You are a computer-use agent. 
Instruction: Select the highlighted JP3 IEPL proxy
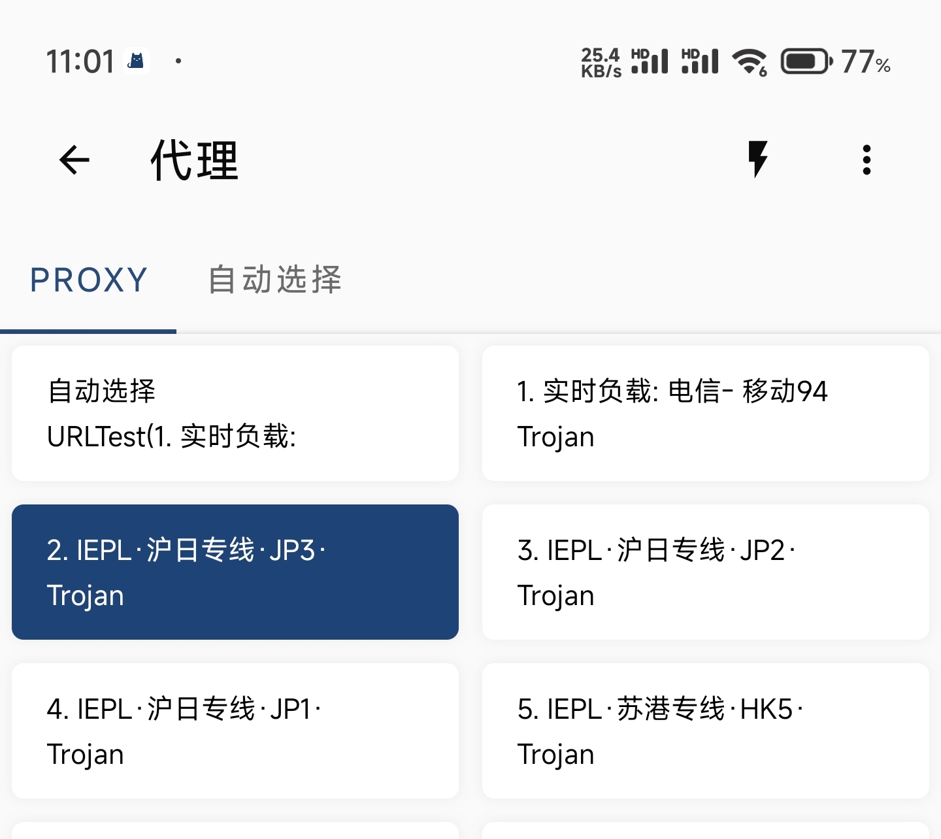(x=235, y=572)
